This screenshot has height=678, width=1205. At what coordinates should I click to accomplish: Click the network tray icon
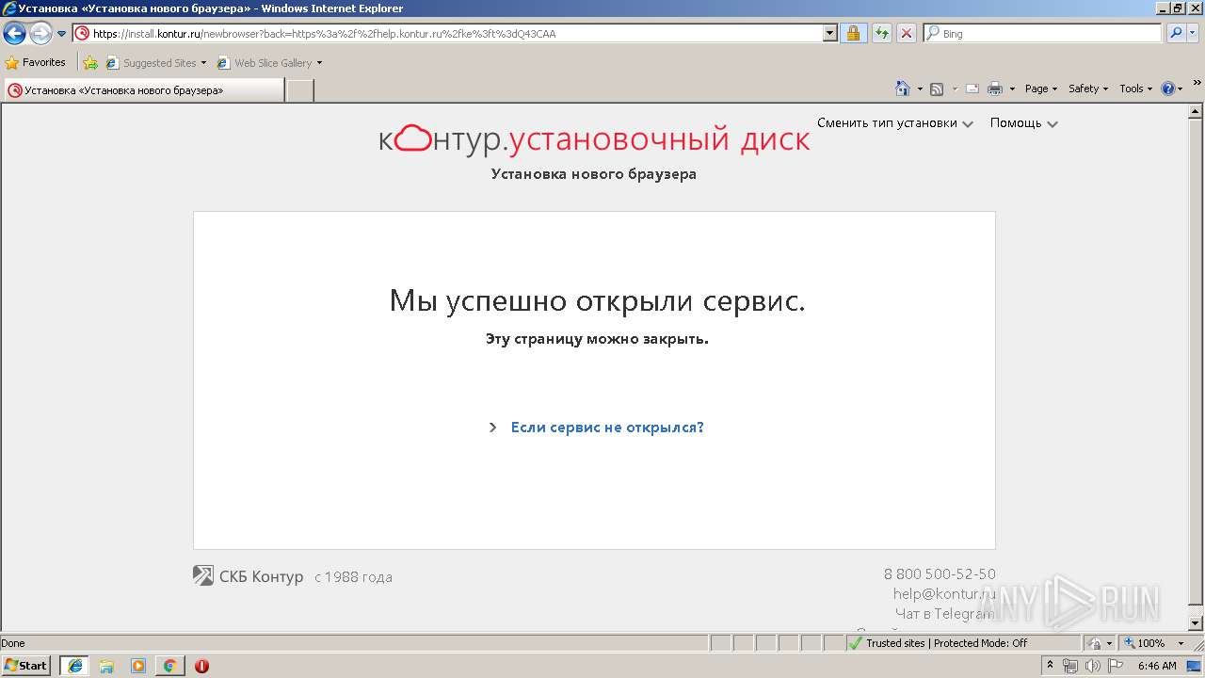pos(1070,666)
